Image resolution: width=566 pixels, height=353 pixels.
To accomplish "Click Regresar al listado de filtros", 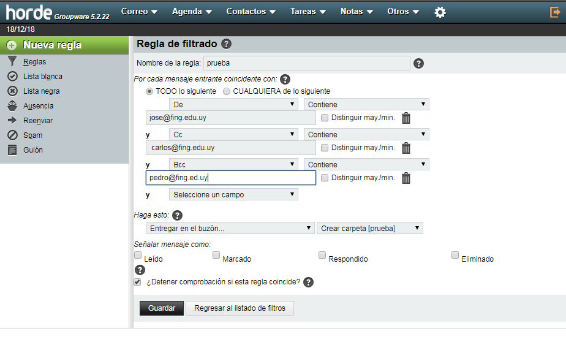I will coord(240,308).
